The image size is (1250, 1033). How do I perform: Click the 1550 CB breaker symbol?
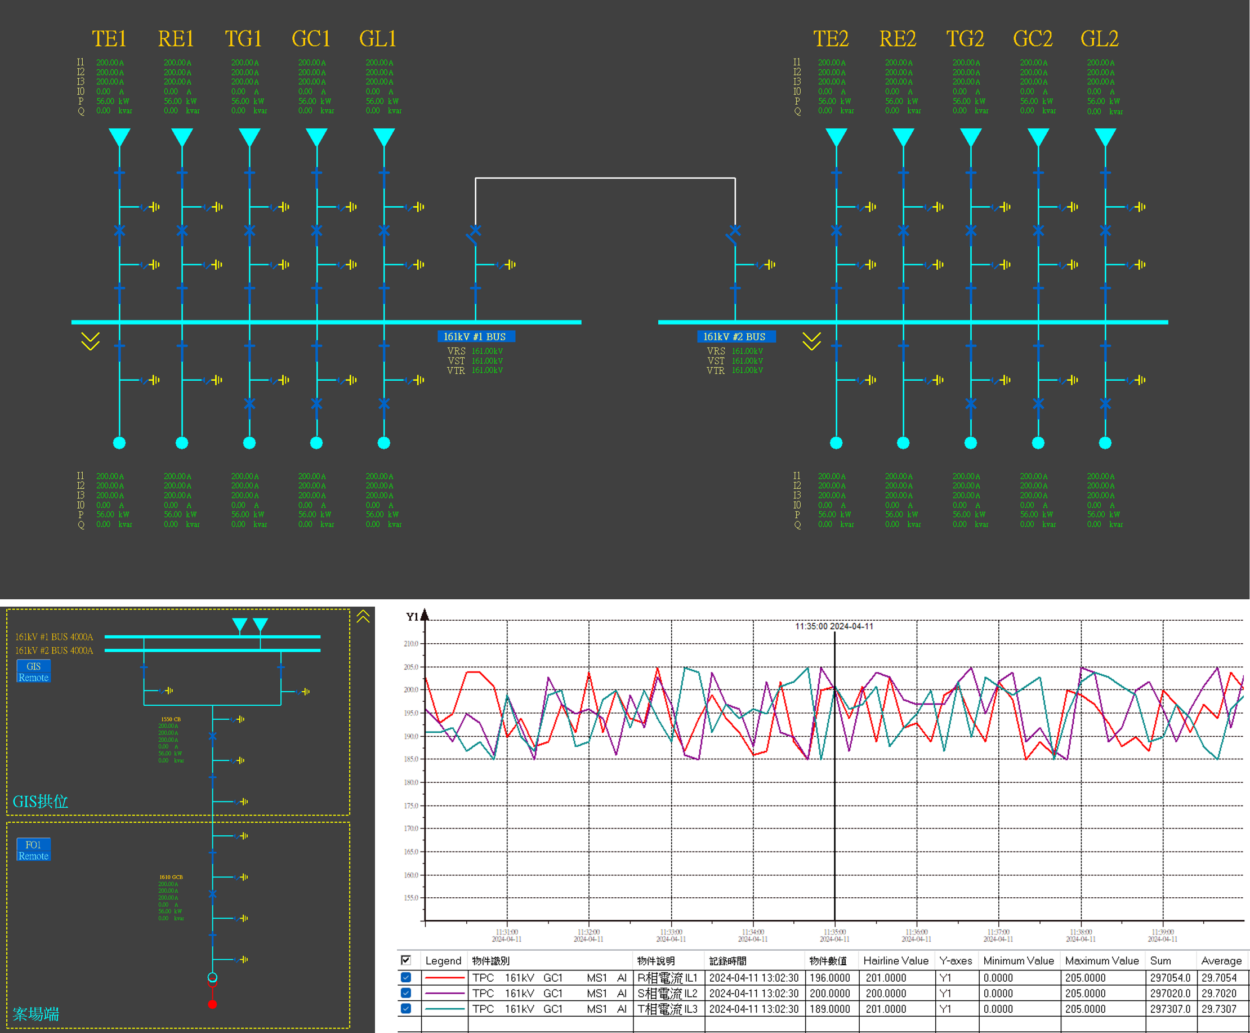coord(212,737)
